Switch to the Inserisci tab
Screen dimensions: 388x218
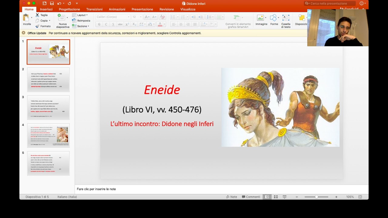(46, 9)
